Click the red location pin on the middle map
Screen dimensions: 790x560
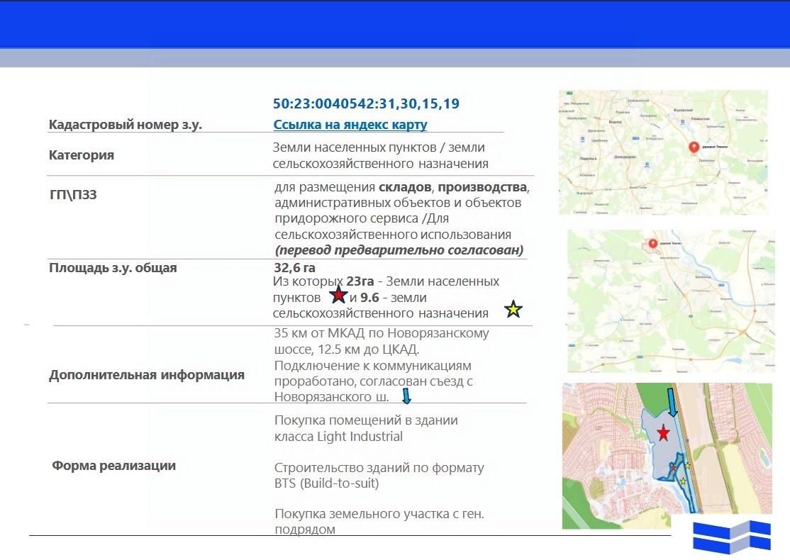(652, 245)
